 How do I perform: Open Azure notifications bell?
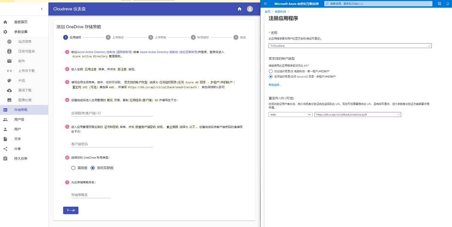448,3
